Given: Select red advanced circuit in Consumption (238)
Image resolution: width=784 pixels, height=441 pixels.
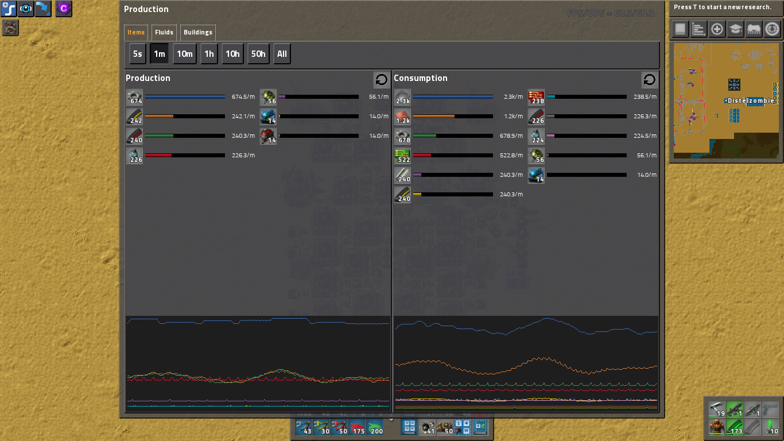Looking at the screenshot, I should [x=537, y=97].
